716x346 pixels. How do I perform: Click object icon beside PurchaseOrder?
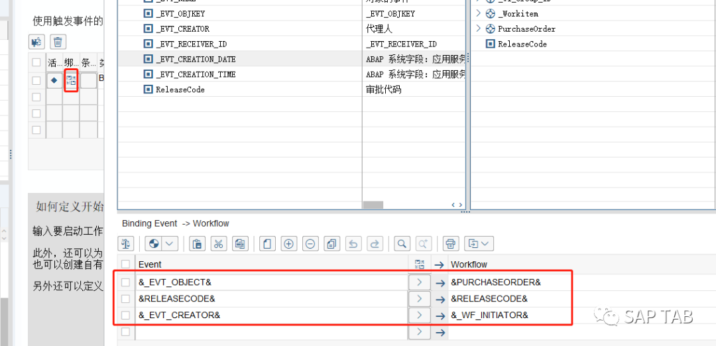(490, 29)
